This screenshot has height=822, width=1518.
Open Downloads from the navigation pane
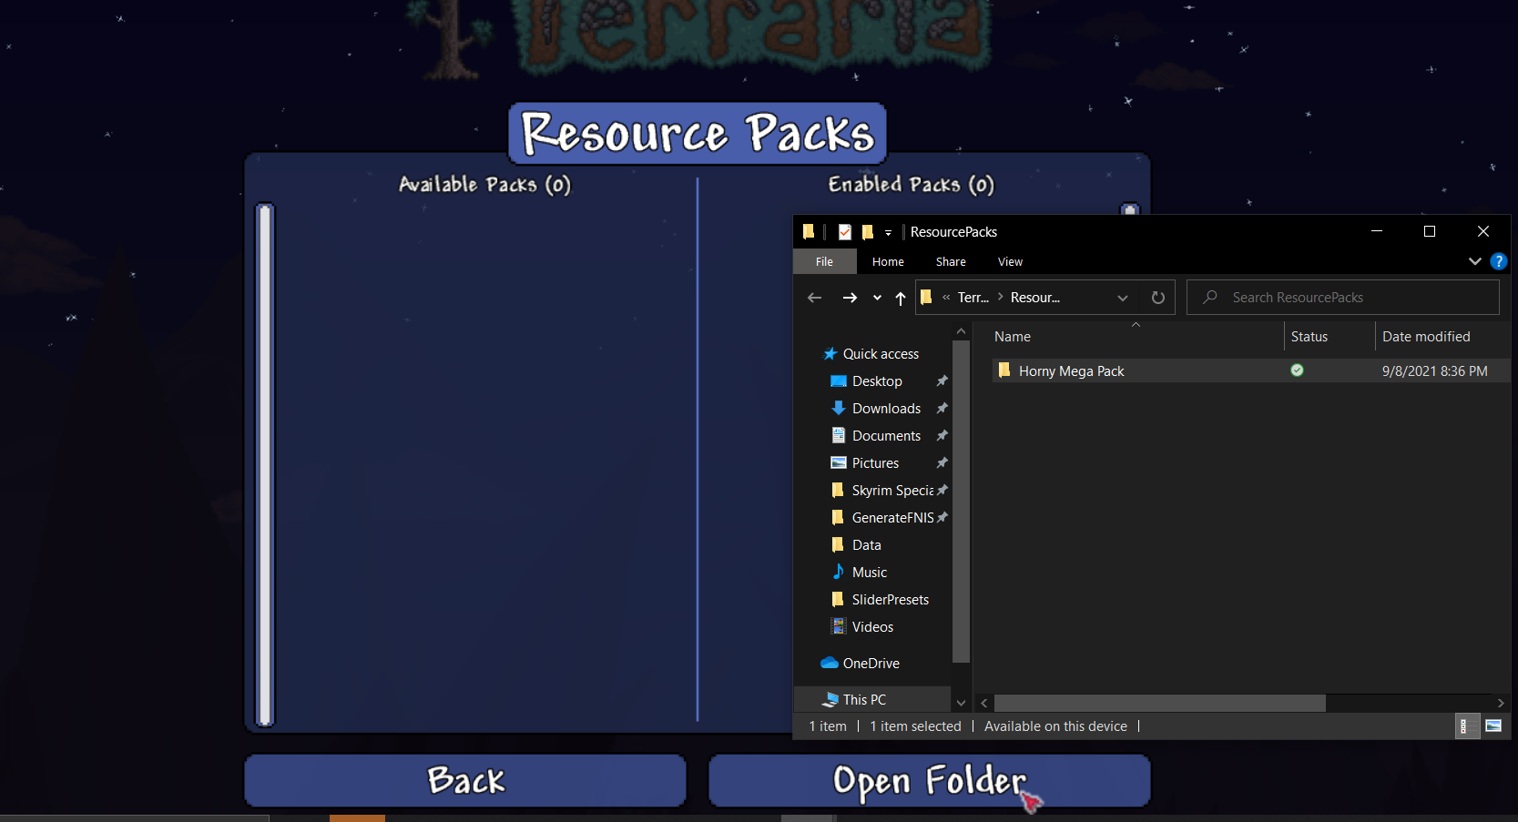click(x=886, y=409)
